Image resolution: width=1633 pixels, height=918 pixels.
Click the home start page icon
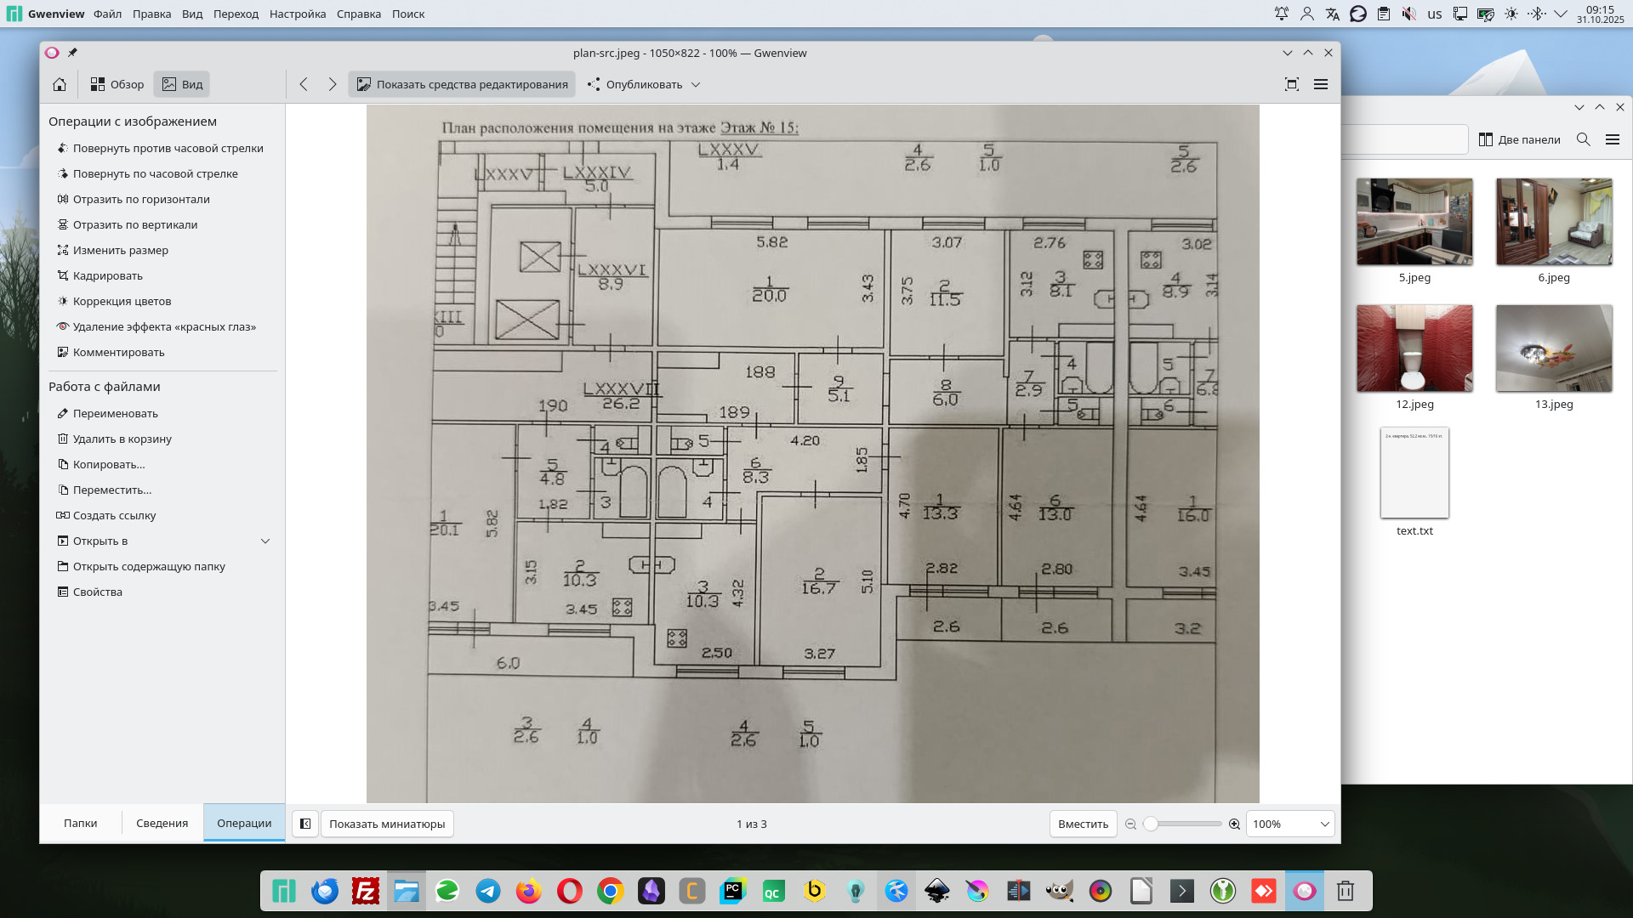(x=60, y=84)
